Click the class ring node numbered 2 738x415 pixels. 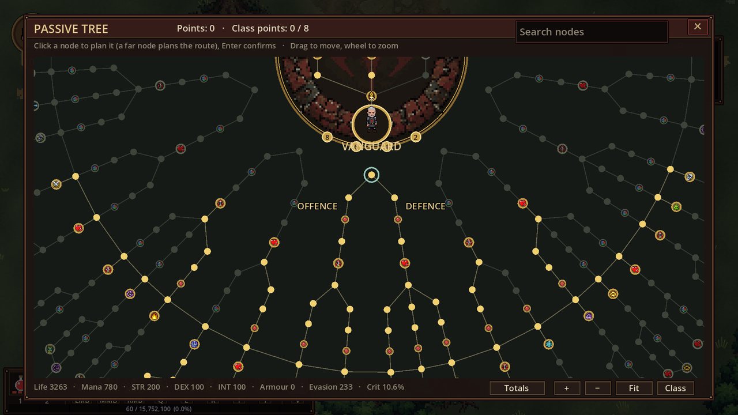[416, 137]
